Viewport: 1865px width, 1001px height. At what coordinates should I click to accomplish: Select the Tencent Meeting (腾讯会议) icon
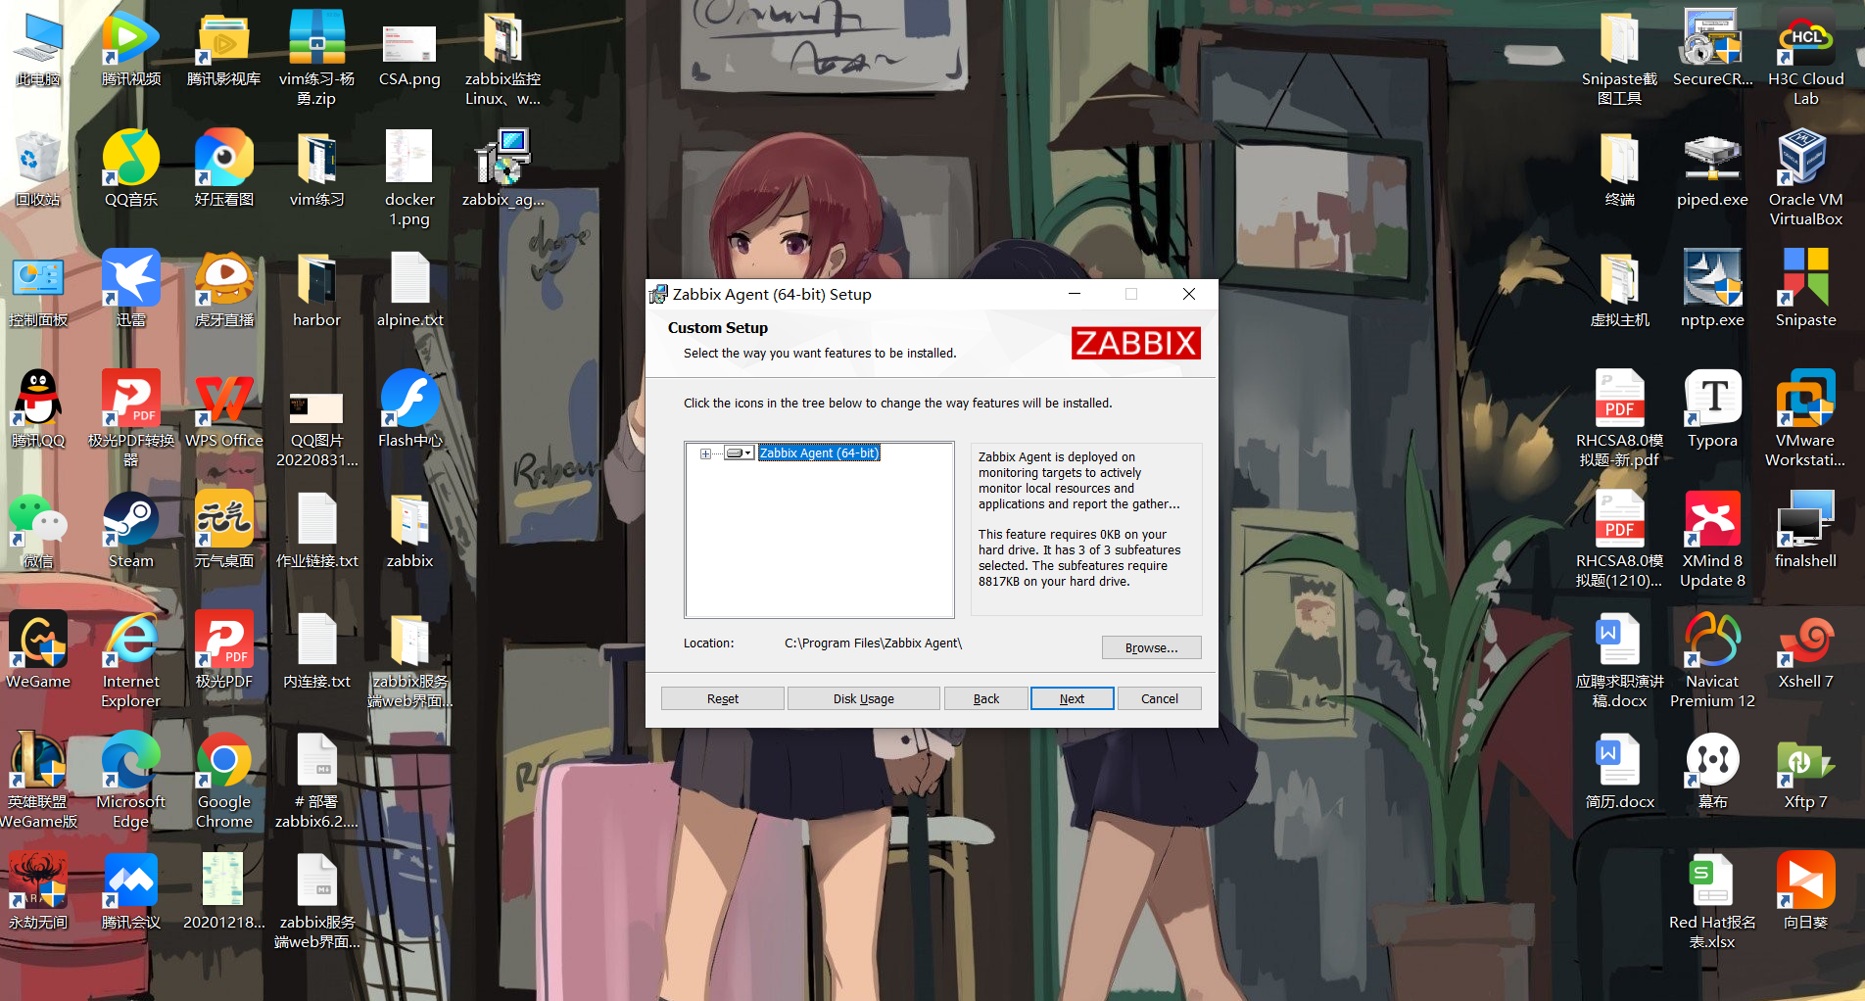pos(131,891)
